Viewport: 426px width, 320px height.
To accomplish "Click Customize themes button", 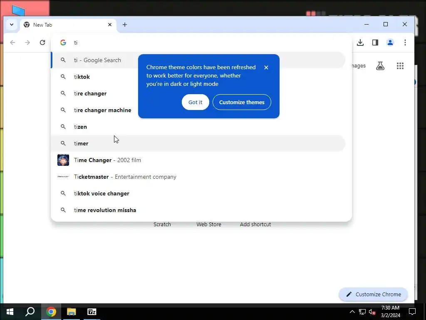I will pyautogui.click(x=242, y=102).
